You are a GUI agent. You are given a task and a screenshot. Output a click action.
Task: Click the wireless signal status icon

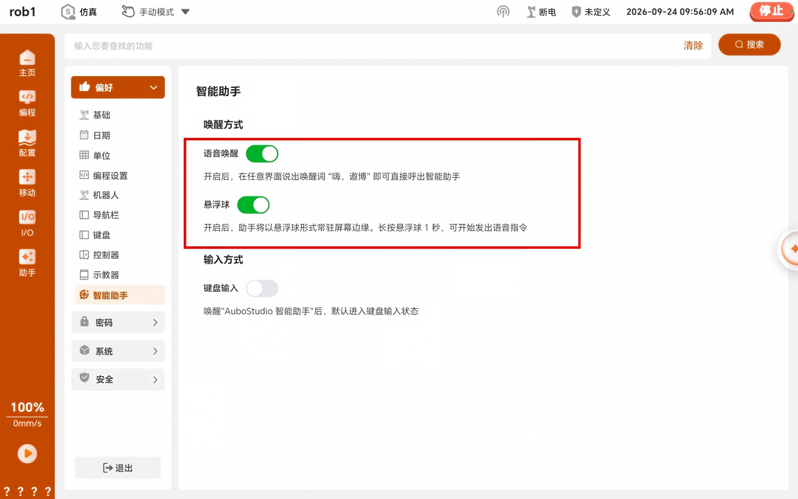(503, 12)
